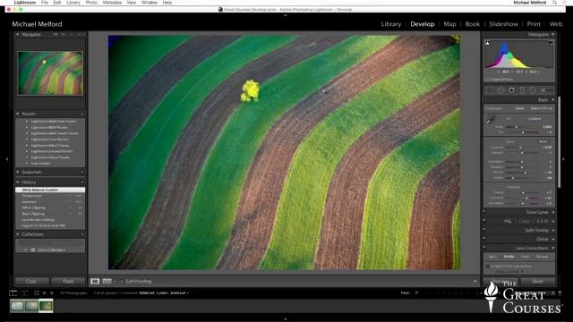Toggle Split Toning panel on/off switch
Screen dimensions: 573x322
tap(484, 230)
